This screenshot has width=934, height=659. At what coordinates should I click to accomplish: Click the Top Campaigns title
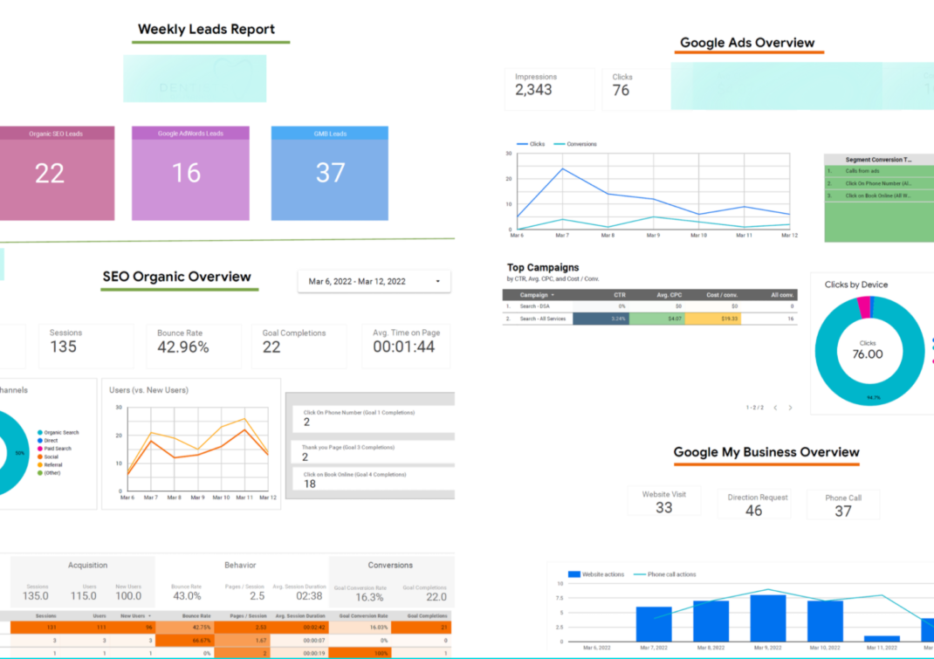coord(543,268)
